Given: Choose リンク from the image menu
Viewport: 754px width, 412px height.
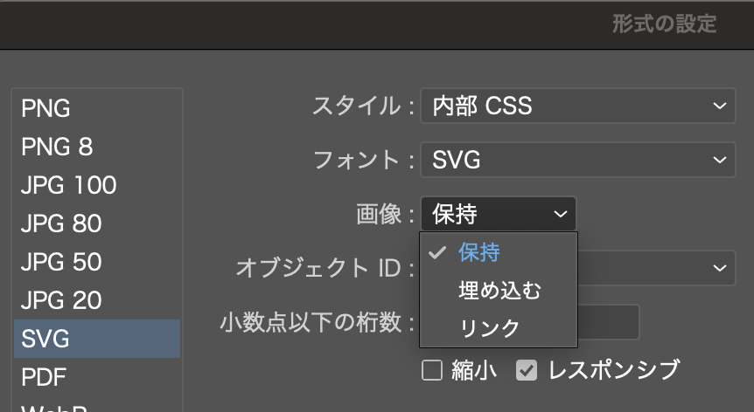Looking at the screenshot, I should [x=489, y=328].
